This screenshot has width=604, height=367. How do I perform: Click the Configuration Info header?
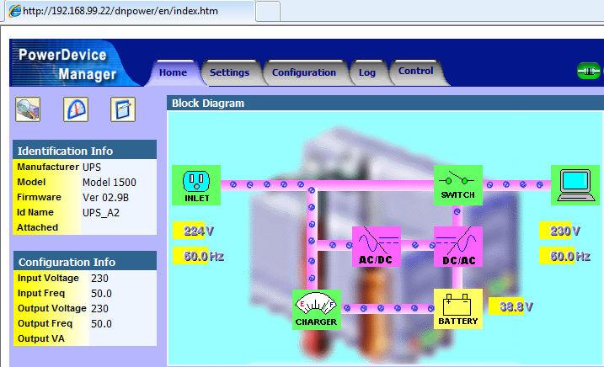[85, 262]
